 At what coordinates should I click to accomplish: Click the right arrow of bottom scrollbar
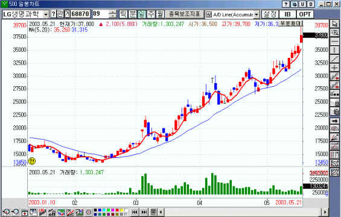click(x=325, y=212)
